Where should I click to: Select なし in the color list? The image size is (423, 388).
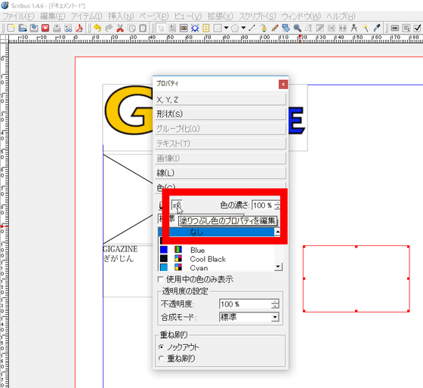pyautogui.click(x=216, y=232)
